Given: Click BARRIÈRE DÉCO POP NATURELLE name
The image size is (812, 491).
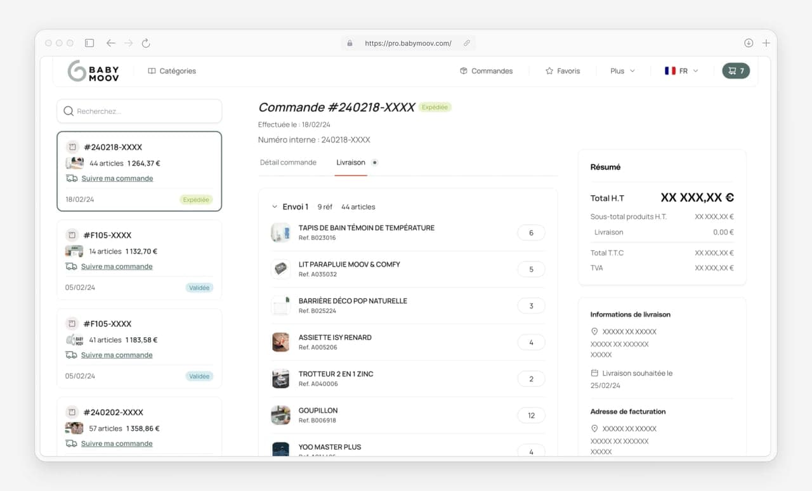Looking at the screenshot, I should [353, 301].
